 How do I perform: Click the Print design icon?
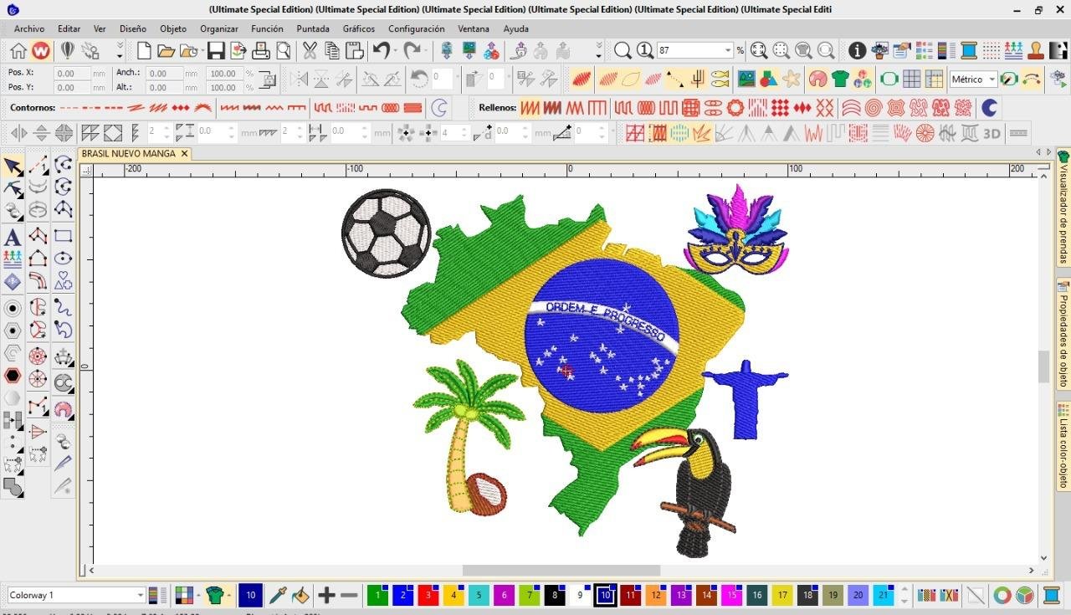pos(261,51)
